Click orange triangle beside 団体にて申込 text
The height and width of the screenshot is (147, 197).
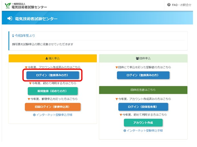click(117, 67)
